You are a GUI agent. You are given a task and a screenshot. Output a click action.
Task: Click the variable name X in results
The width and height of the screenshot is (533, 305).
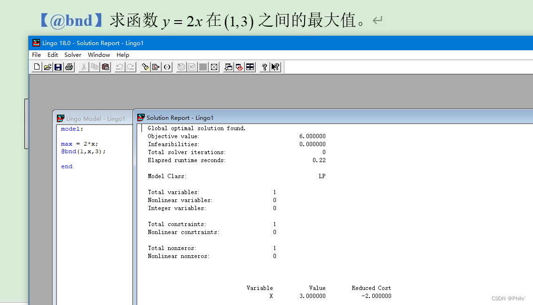(x=271, y=296)
